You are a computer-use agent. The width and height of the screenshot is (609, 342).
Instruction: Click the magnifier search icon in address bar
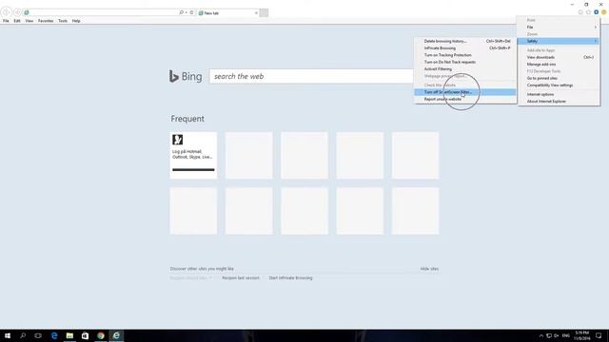(181, 12)
